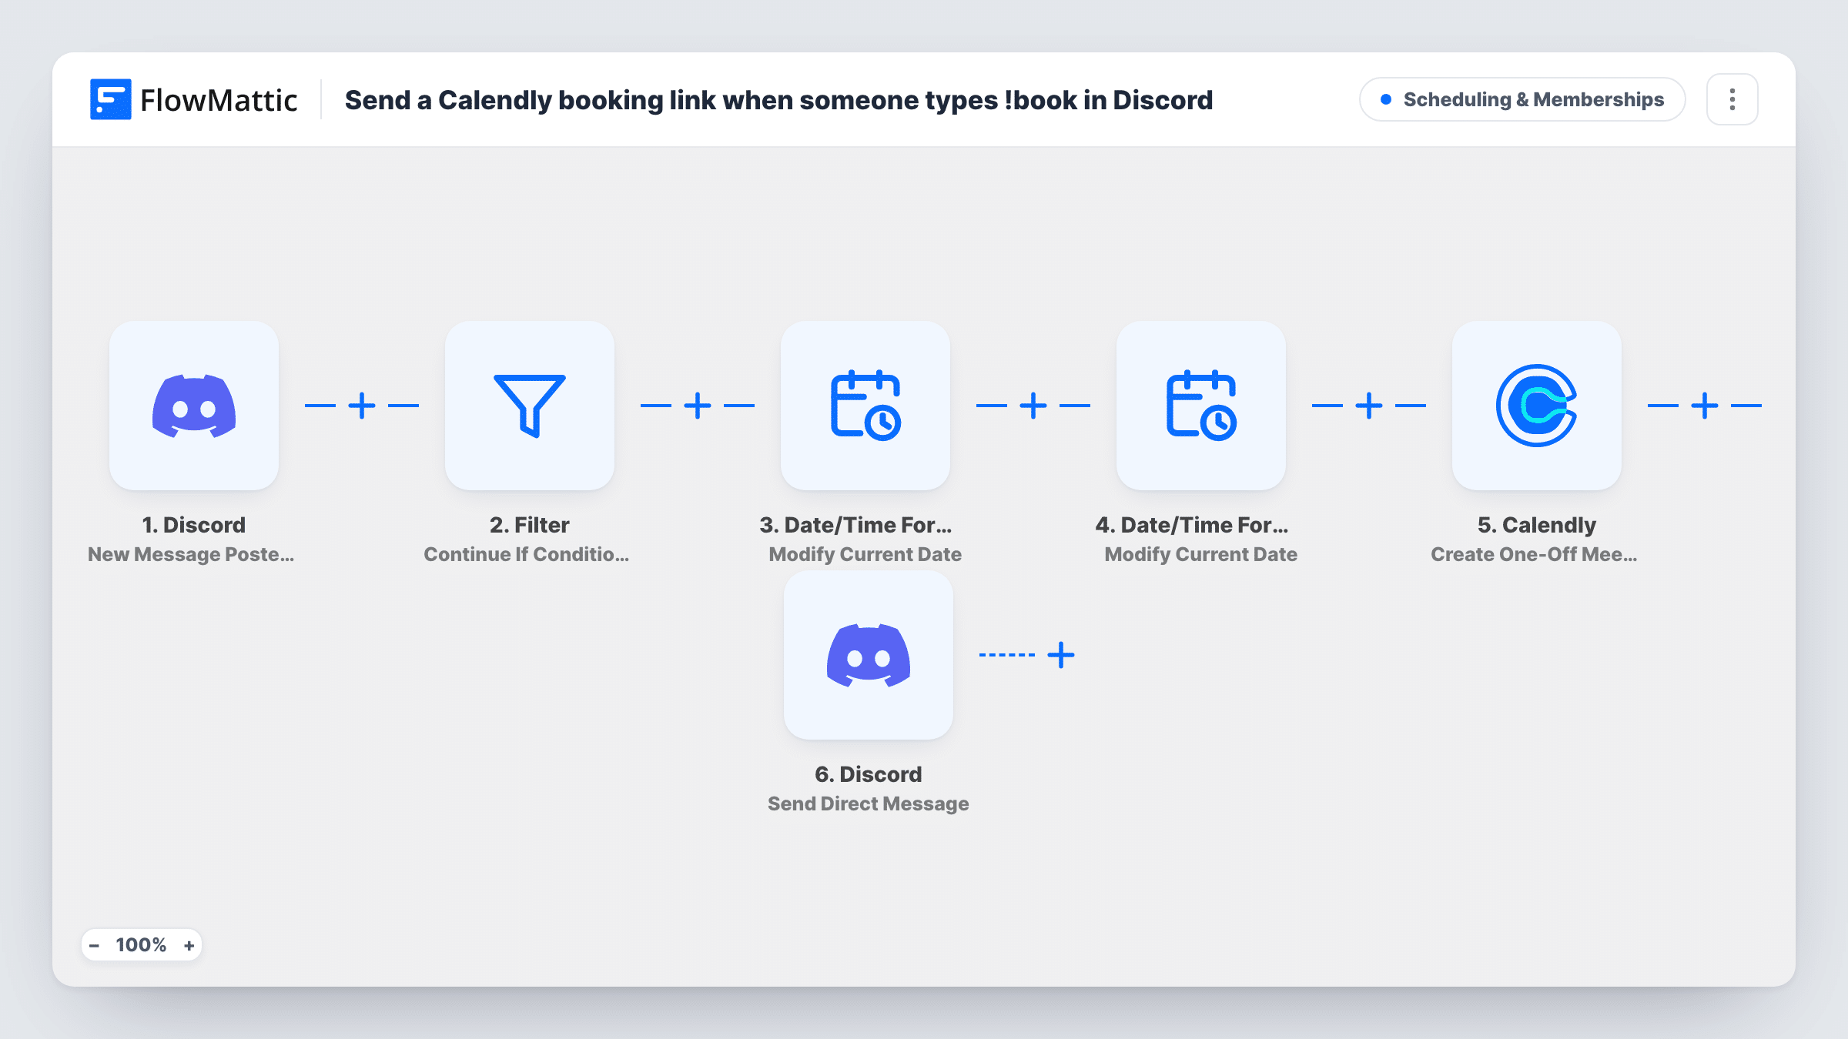Add a step between step 4 and Calendly
This screenshot has width=1848, height=1039.
(1369, 406)
